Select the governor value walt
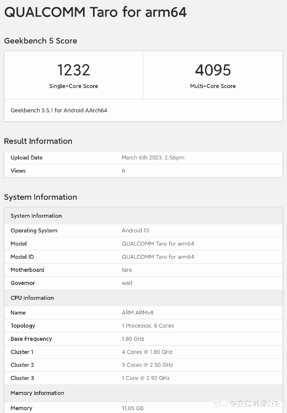This screenshot has height=413, width=287. point(127,283)
